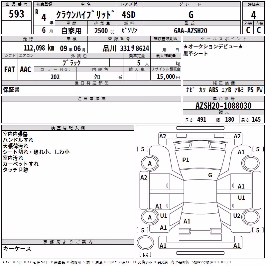Click exterior color ブラック
Viewport: 266px width, 266px height.
tap(71, 63)
